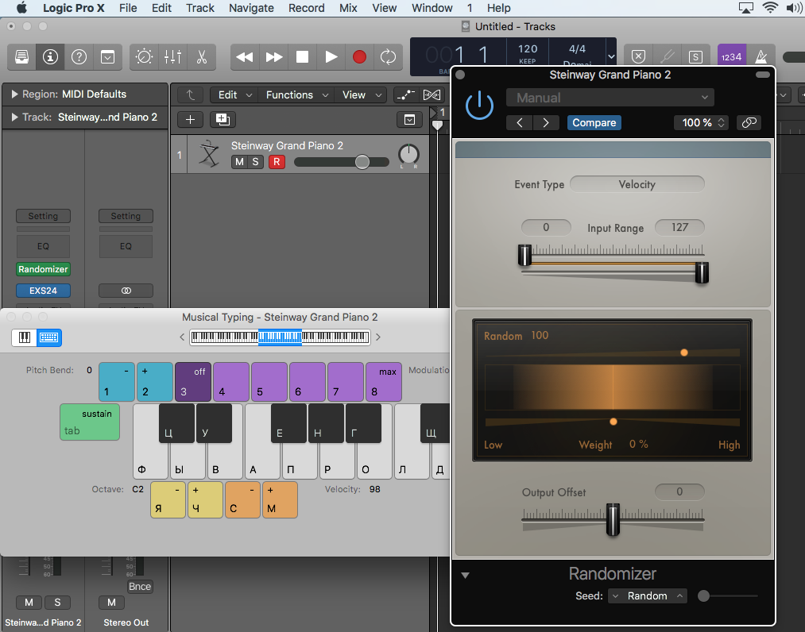
Task: Go to previous plugin preset arrow
Action: pos(520,122)
